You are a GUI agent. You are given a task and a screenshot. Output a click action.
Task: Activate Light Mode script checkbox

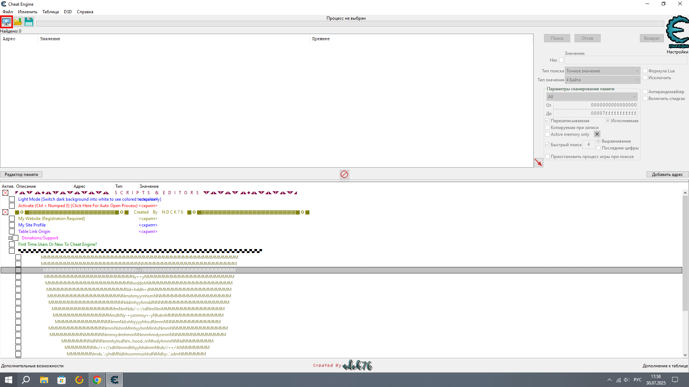pyautogui.click(x=12, y=199)
